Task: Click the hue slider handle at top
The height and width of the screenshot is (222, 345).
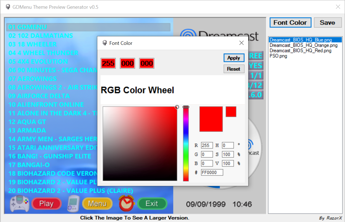Action: tap(186, 107)
